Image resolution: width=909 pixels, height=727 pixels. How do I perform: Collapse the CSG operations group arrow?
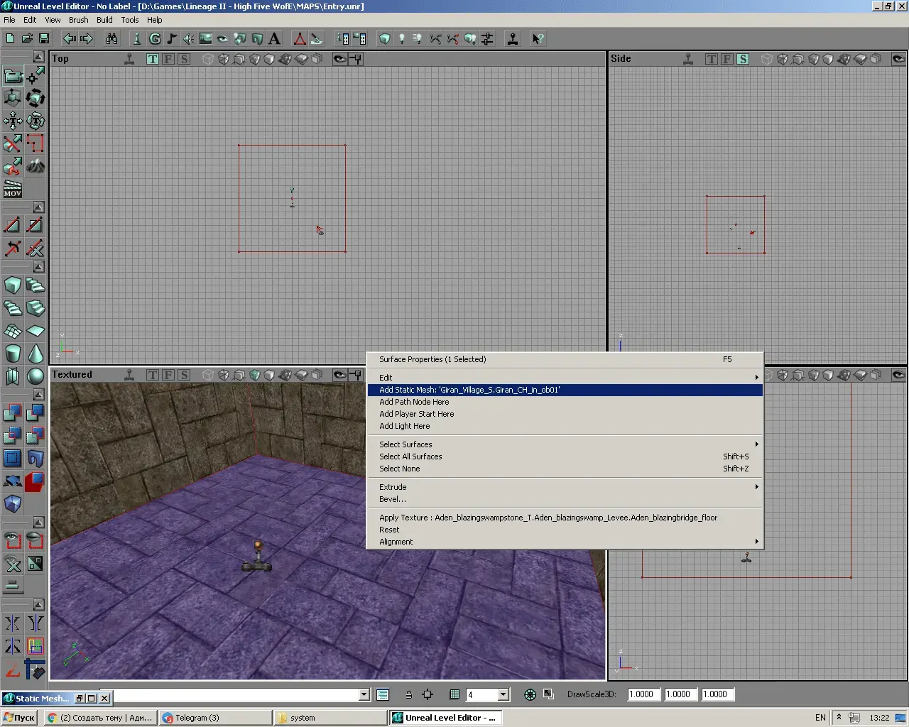38,395
